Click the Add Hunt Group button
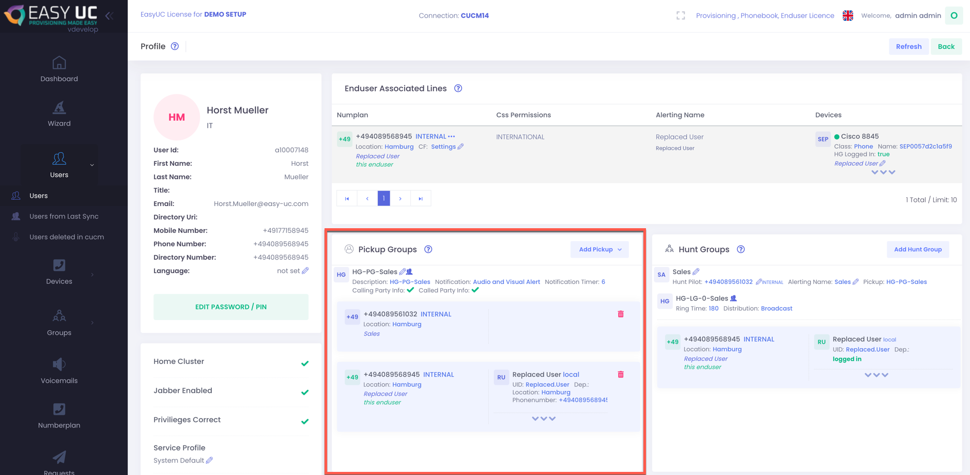Viewport: 970px width, 475px height. (x=917, y=249)
